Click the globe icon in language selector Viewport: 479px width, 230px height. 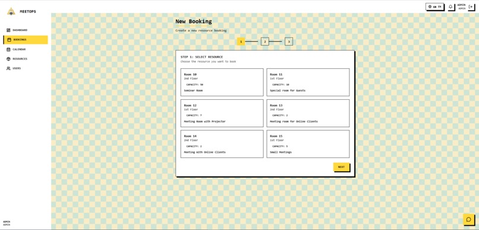click(430, 7)
